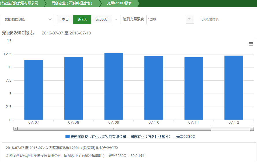
Task: Select the 近7天 time range
Action: (x=82, y=19)
